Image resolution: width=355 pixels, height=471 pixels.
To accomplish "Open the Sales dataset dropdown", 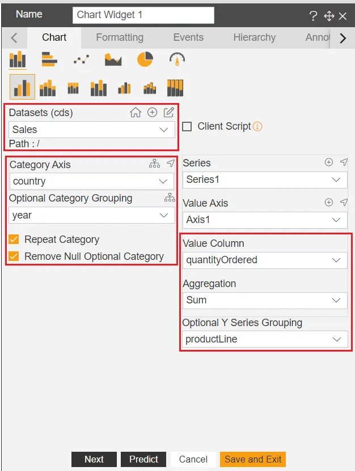I will [92, 130].
